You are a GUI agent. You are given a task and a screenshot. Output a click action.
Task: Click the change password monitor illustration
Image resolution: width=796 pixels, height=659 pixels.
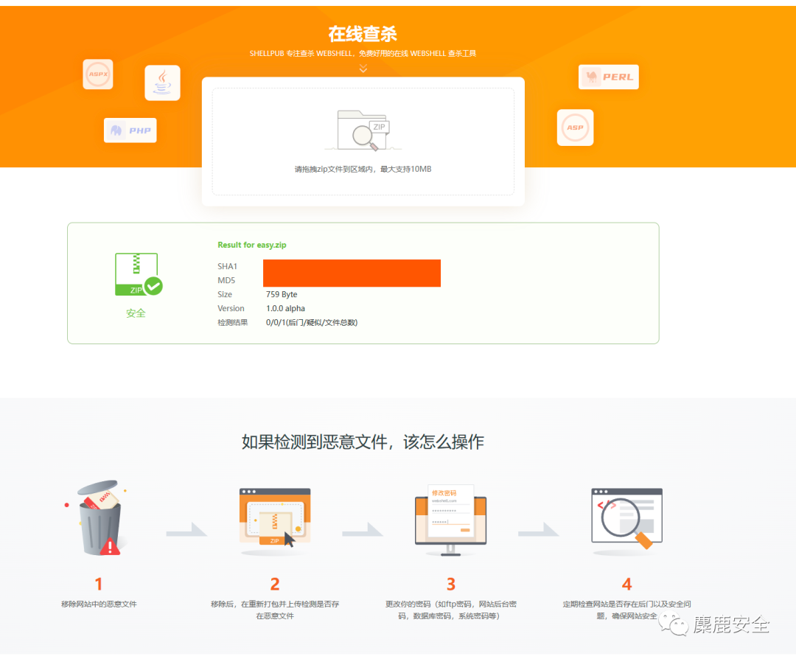point(450,520)
